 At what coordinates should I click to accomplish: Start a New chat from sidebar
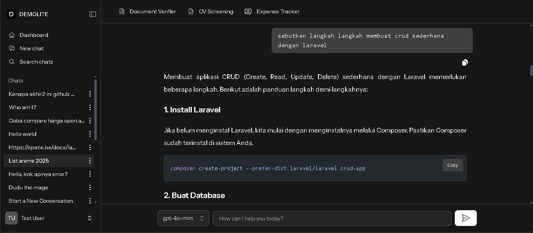[31, 48]
